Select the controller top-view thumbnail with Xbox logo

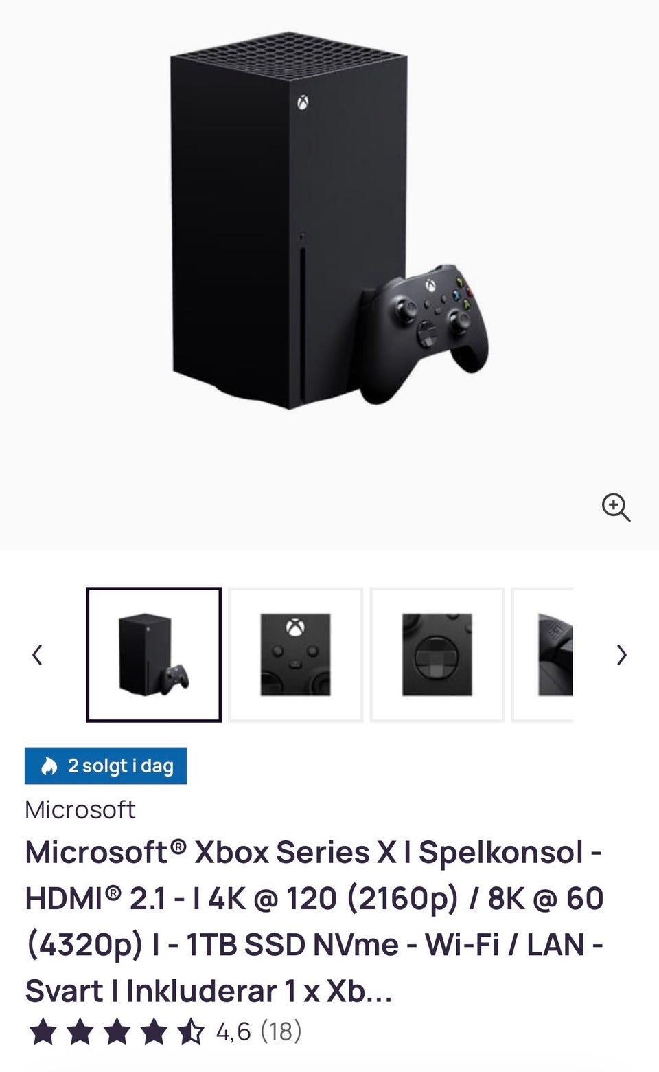pyautogui.click(x=295, y=655)
